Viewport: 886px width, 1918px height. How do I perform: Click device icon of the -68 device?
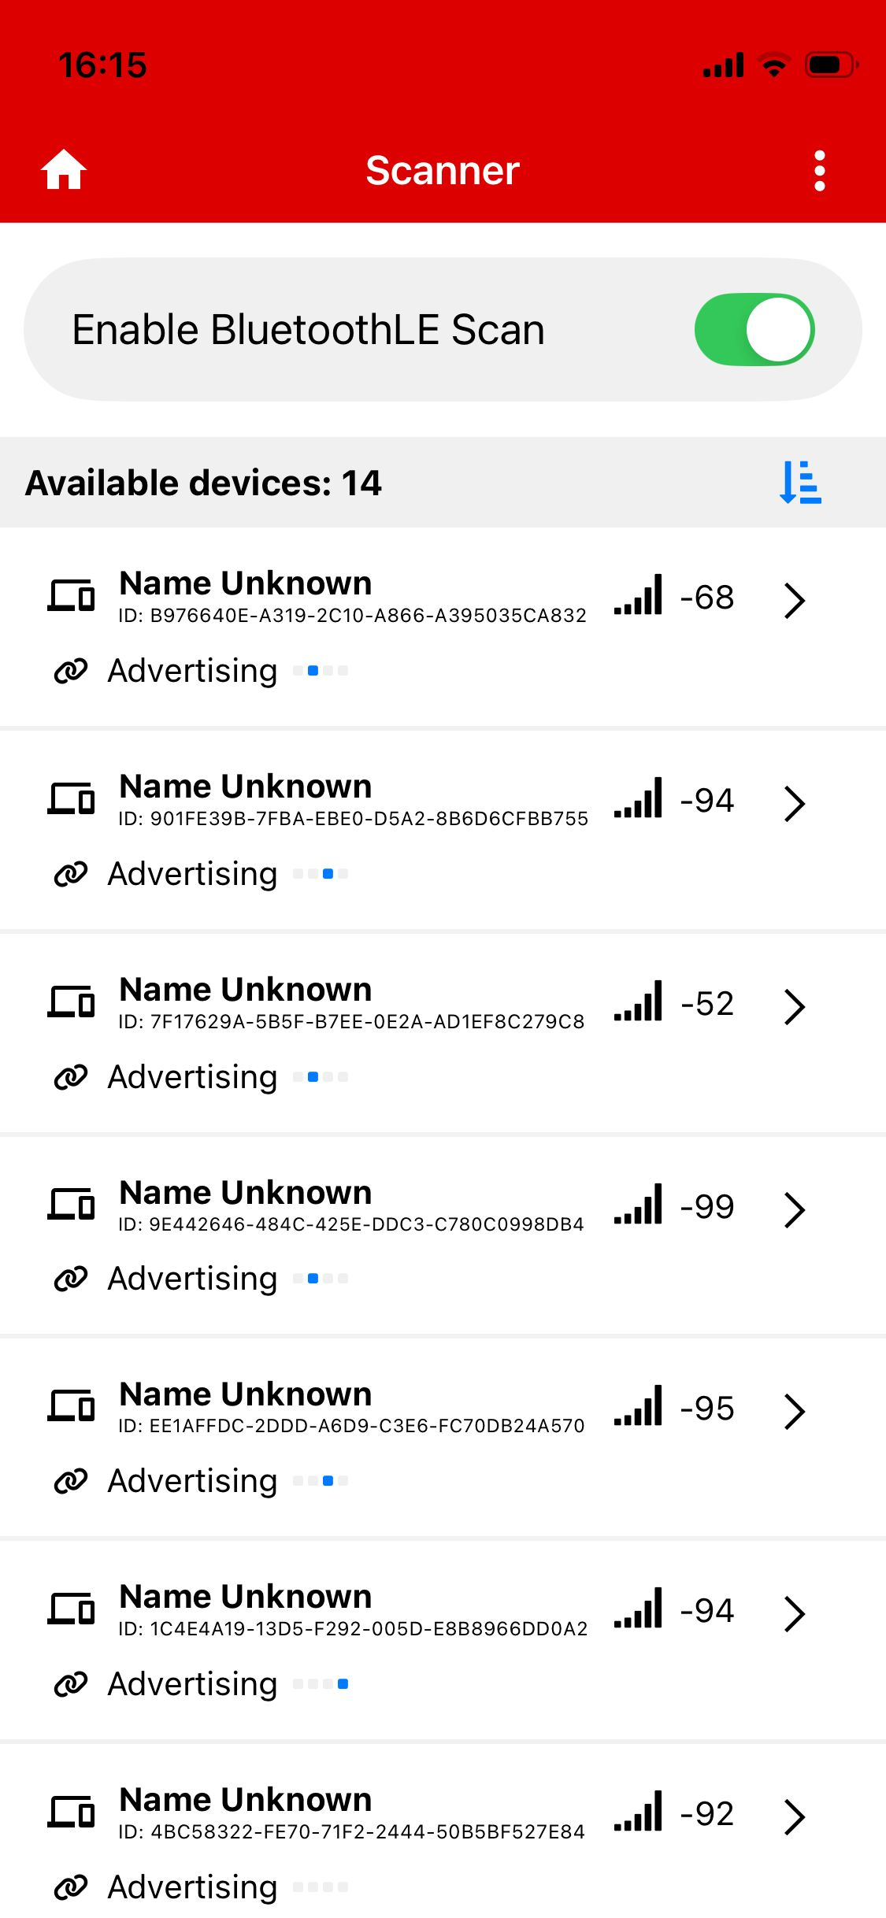point(72,596)
